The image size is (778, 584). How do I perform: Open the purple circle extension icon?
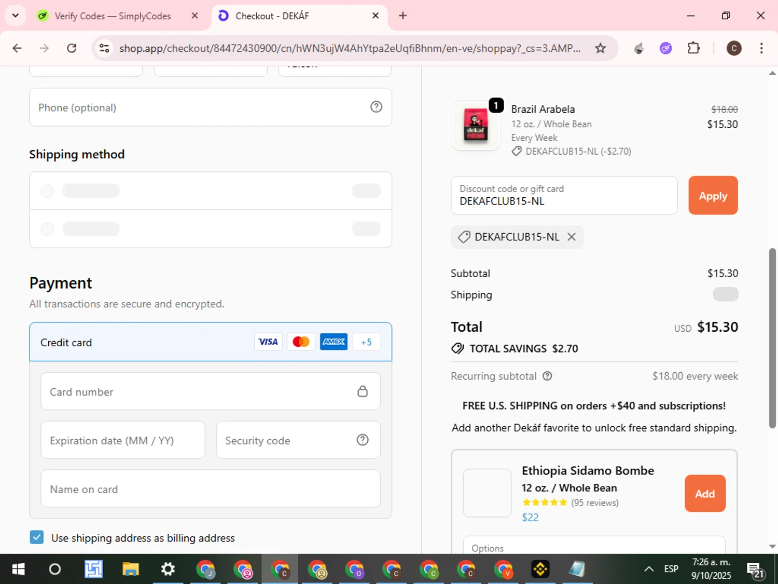pyautogui.click(x=665, y=48)
